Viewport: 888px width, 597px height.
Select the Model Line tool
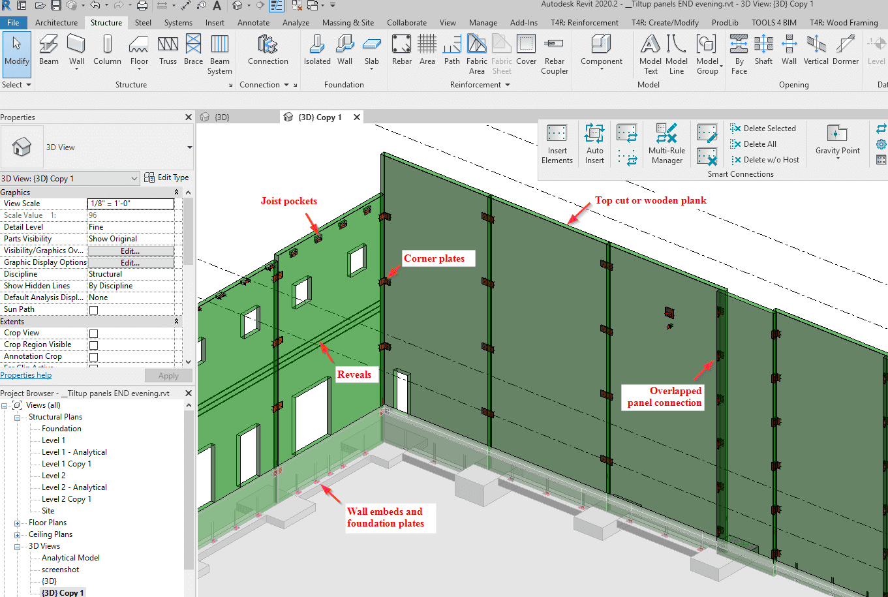click(677, 55)
